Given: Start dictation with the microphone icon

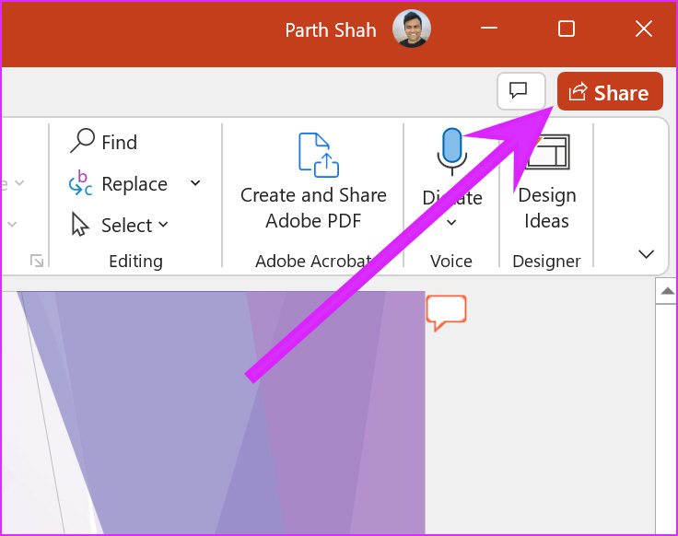Looking at the screenshot, I should [x=450, y=152].
